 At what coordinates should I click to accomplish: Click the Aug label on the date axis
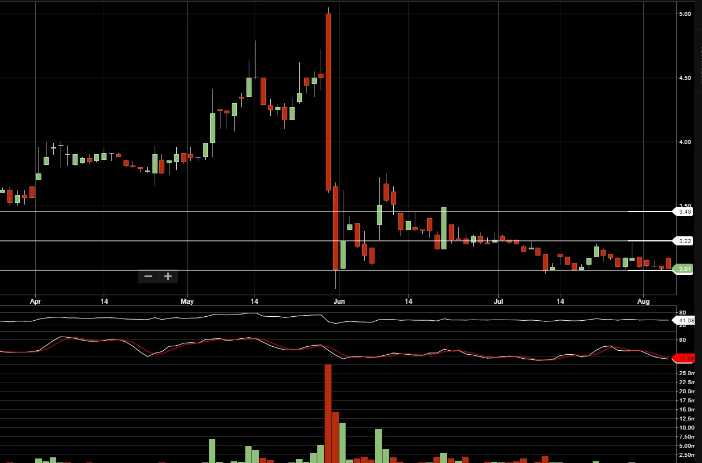click(643, 301)
